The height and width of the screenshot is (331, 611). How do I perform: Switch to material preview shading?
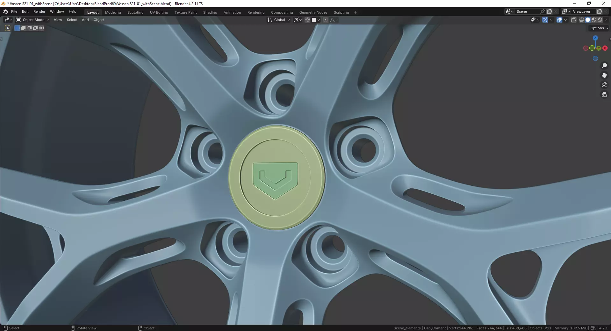(594, 20)
